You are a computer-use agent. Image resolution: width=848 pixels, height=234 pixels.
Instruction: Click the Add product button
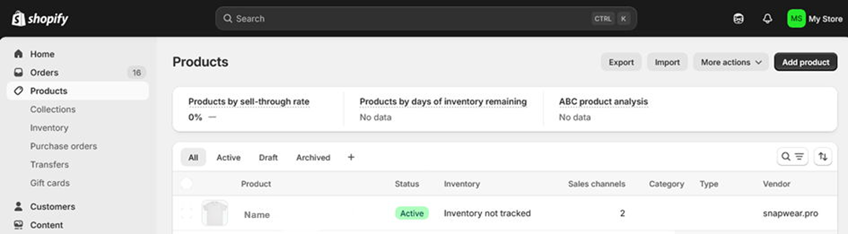[x=805, y=62]
